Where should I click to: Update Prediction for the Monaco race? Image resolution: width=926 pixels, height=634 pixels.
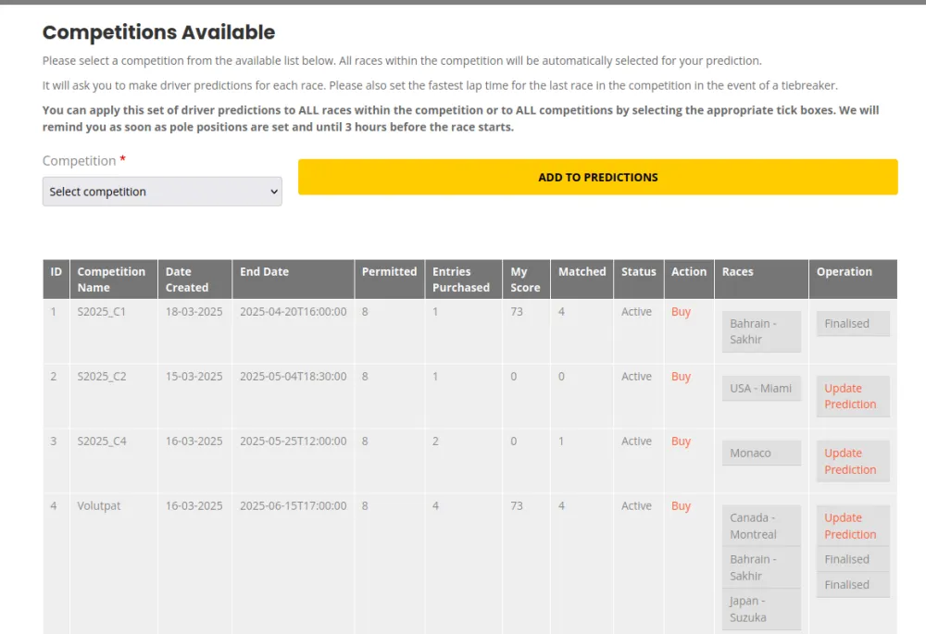tap(850, 461)
